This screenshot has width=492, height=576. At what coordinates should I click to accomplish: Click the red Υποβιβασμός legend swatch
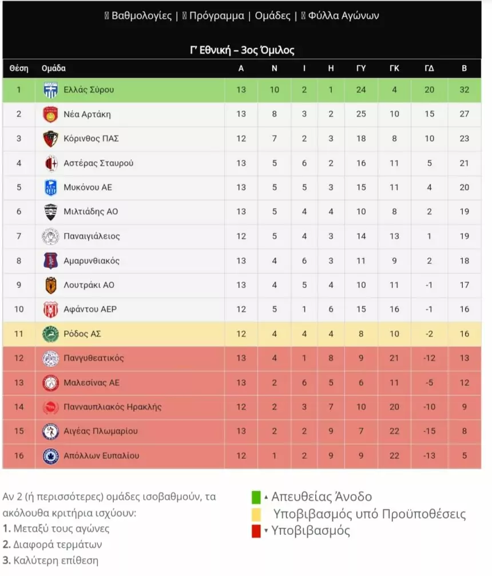click(256, 531)
